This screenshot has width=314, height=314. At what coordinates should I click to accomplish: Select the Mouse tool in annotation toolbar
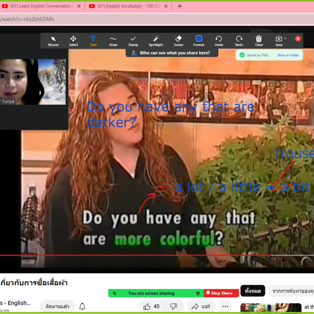[53, 41]
